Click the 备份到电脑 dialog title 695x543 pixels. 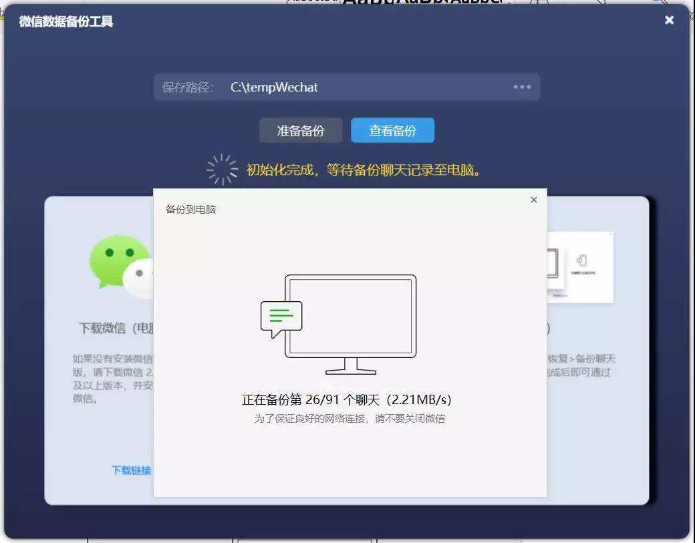(x=190, y=209)
